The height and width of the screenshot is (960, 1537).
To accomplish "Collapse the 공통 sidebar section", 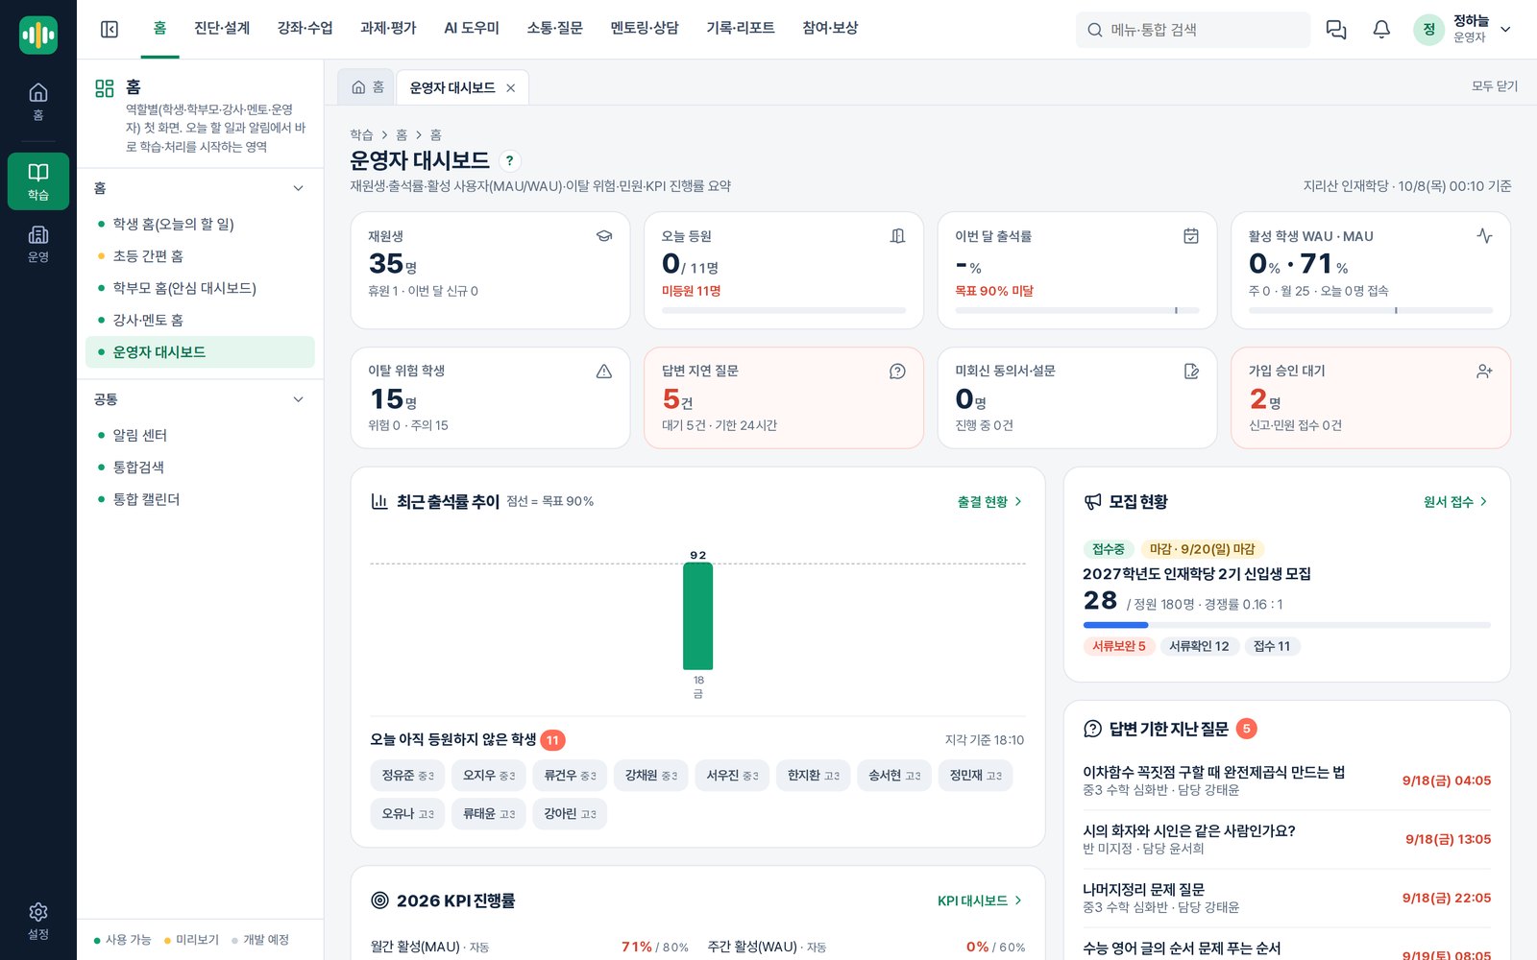I will coord(299,399).
